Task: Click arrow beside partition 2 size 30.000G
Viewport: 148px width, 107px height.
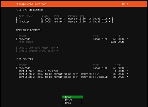Action: click(127, 74)
